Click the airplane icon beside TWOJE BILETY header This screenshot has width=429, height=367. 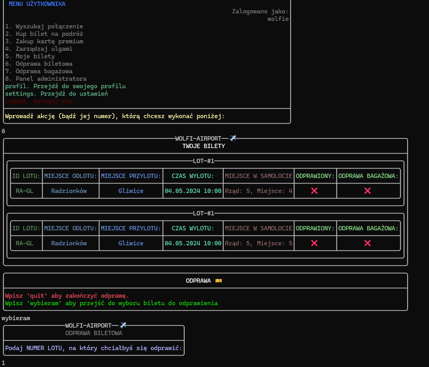pyautogui.click(x=233, y=138)
